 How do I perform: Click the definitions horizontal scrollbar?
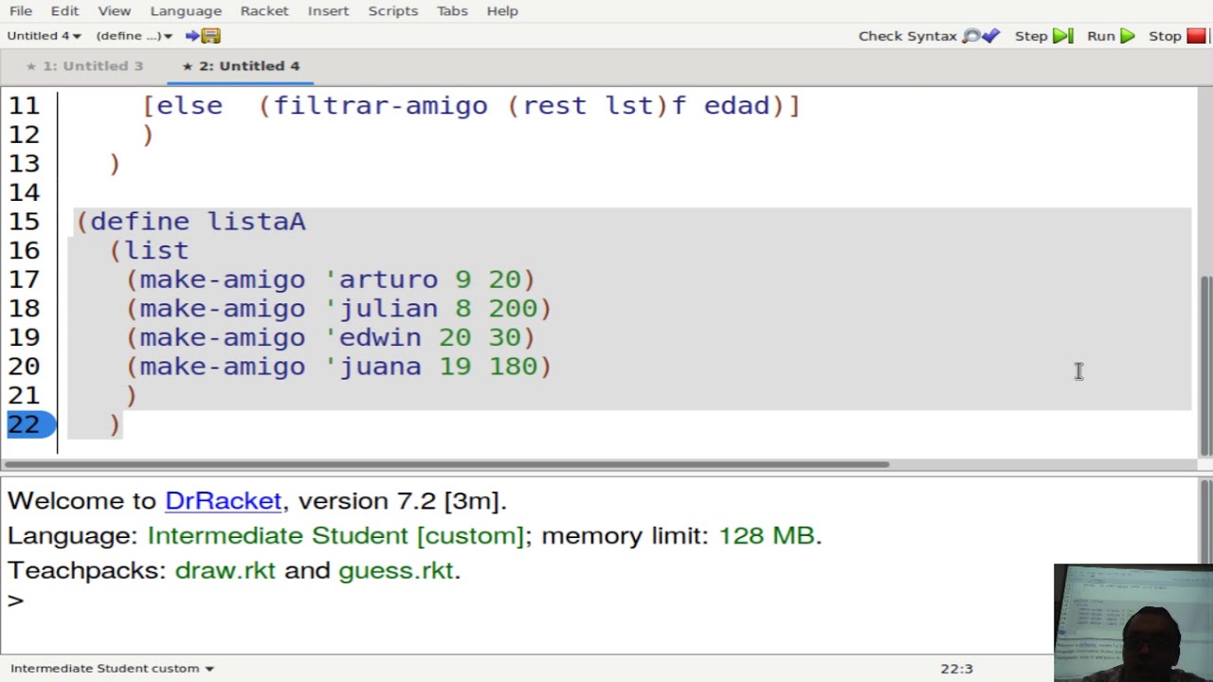click(x=445, y=464)
